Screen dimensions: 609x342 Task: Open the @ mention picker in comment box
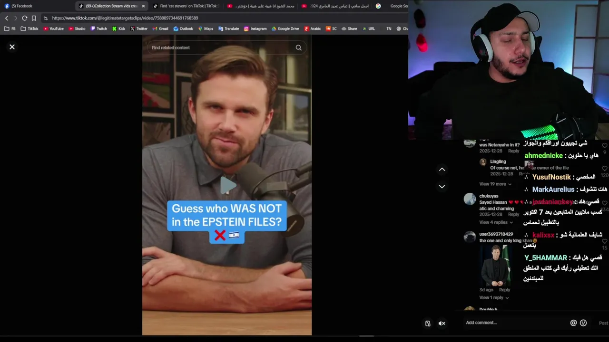coord(573,323)
